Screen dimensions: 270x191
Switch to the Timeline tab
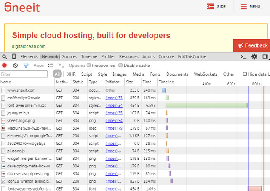[x=89, y=56]
